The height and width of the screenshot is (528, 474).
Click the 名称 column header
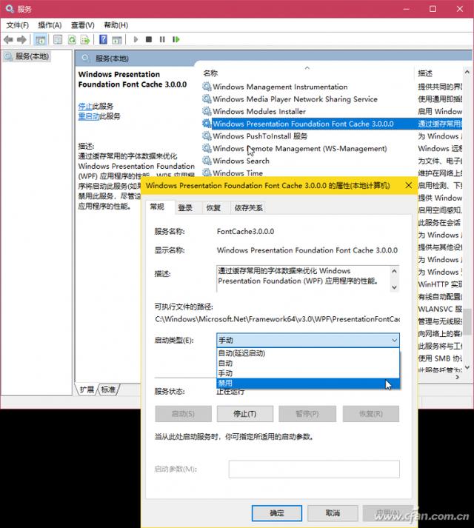(x=307, y=73)
